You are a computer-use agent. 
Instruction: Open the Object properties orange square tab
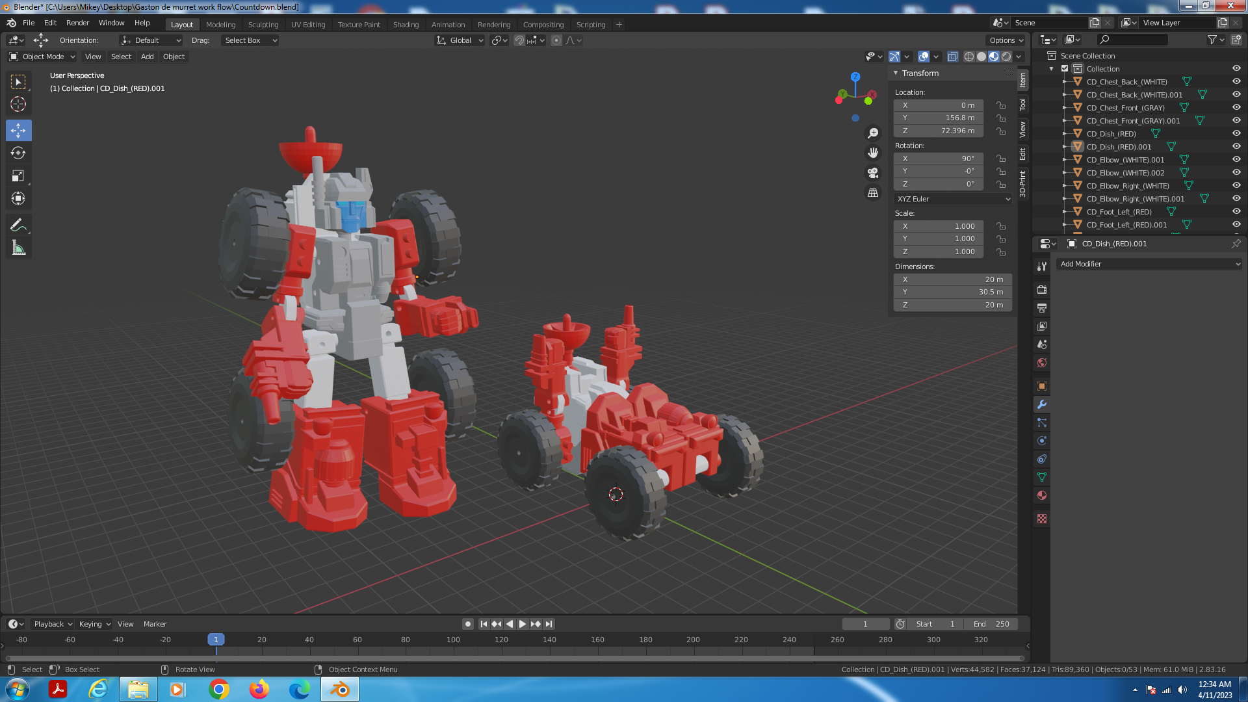pos(1042,386)
